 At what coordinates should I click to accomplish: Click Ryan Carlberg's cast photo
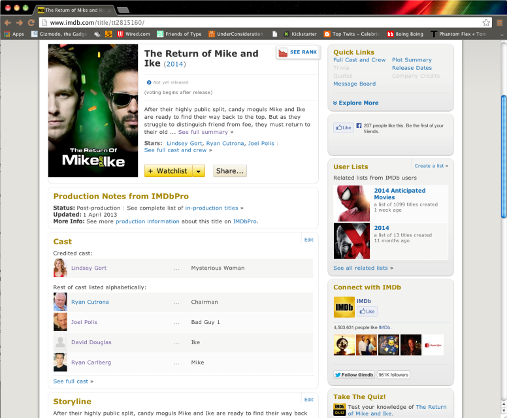tap(61, 362)
